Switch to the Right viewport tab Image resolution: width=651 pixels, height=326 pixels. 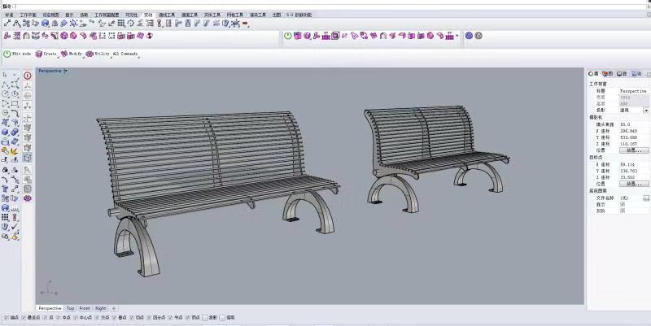[x=100, y=309]
